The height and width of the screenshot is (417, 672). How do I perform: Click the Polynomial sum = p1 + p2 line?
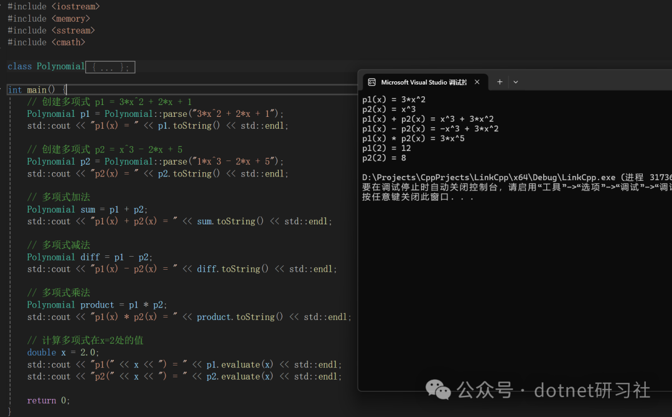pos(88,209)
